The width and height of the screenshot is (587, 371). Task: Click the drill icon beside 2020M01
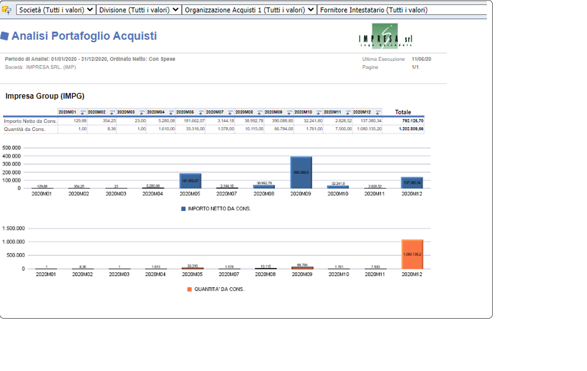(x=83, y=112)
